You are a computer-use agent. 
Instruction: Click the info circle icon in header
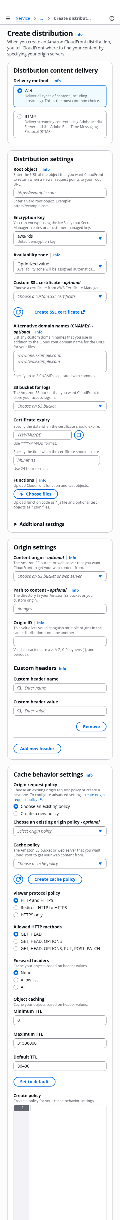(x=112, y=18)
